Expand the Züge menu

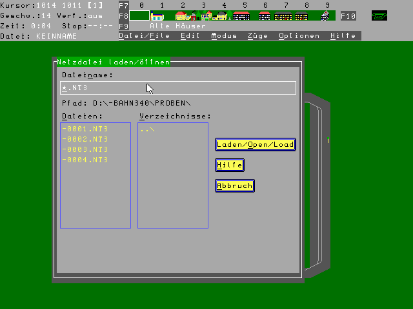[x=257, y=36]
